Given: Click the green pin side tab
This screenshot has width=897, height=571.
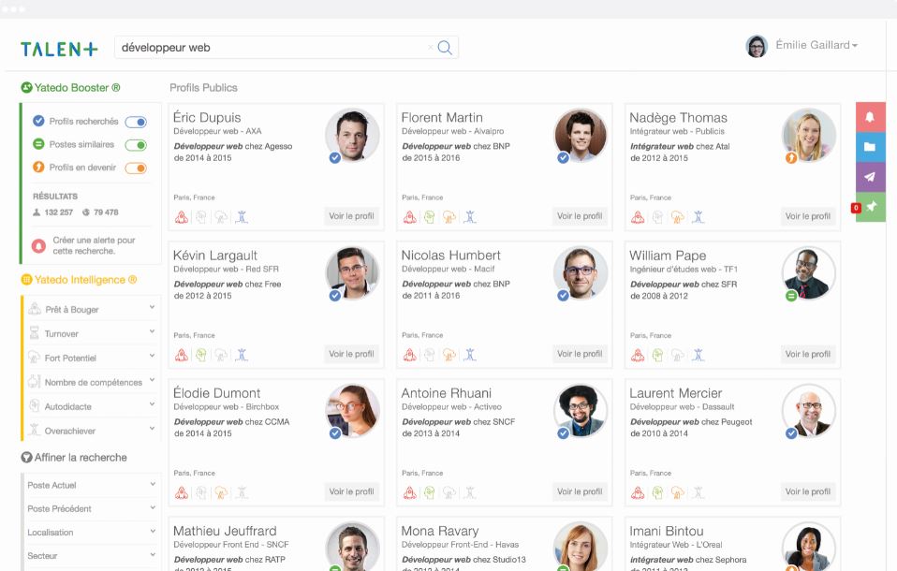Looking at the screenshot, I should 870,207.
